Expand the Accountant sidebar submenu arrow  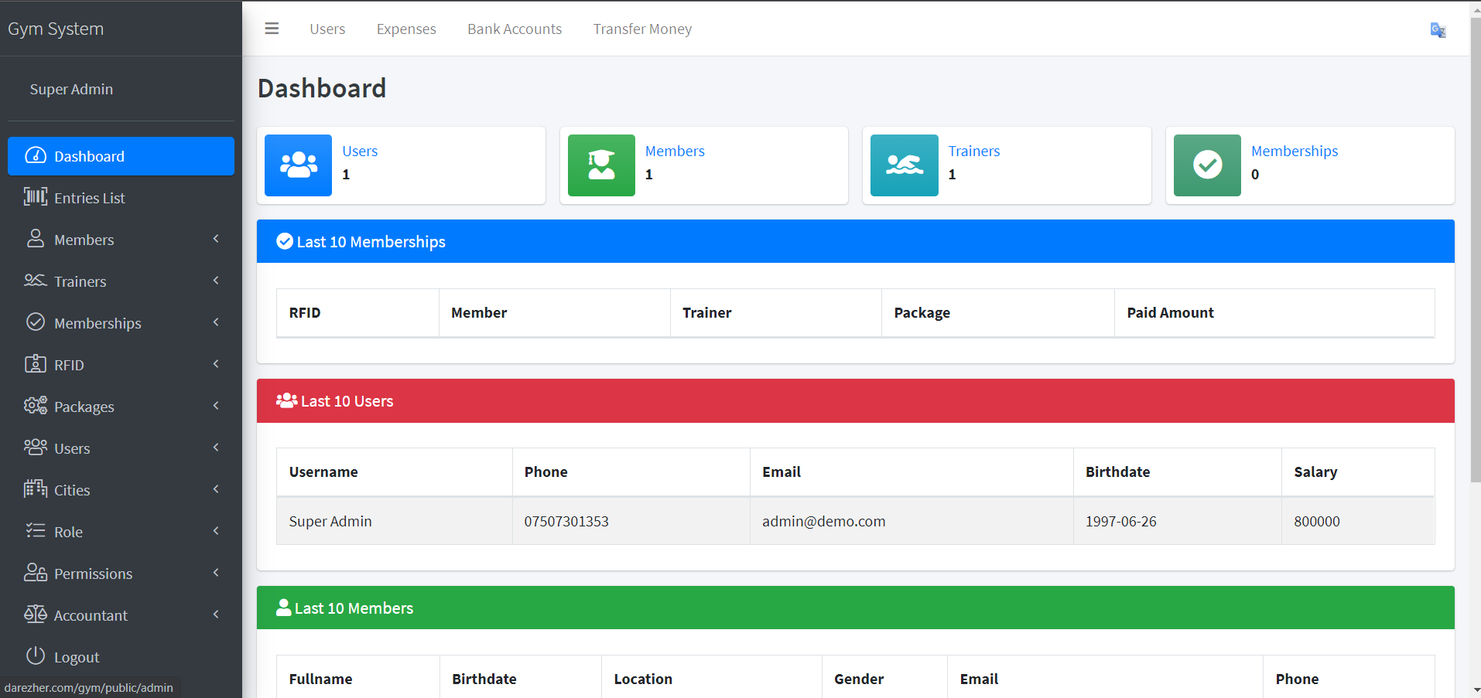click(x=216, y=615)
